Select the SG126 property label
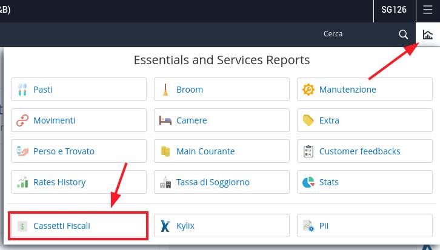The image size is (440, 250). click(394, 10)
